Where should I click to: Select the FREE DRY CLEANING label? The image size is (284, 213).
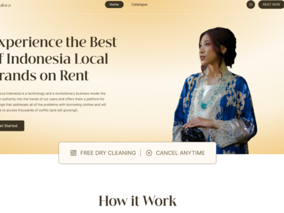108,153
